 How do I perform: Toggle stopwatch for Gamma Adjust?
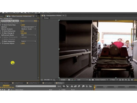[2, 43]
